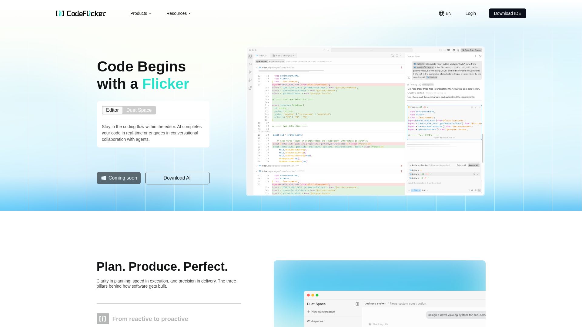This screenshot has width=582, height=327.
Task: Click the settings gear in IDE title bar
Action: point(454,50)
